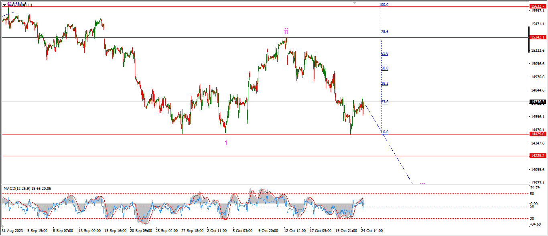This screenshot has width=548, height=236.
Task: Click the red 15342.1 price tag
Action: (x=537, y=37)
